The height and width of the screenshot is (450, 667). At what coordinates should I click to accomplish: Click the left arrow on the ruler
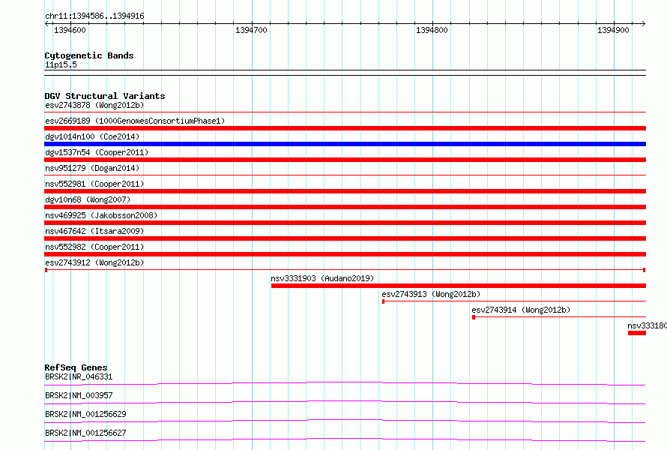coord(46,24)
